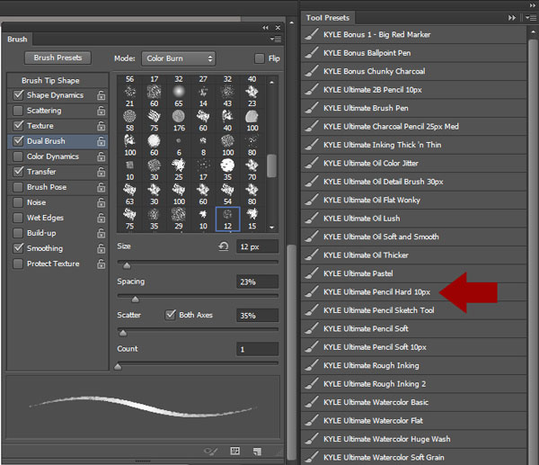Click the brush tip list scroll-down arrow
Image resolution: width=539 pixels, height=465 pixels.
click(x=272, y=228)
